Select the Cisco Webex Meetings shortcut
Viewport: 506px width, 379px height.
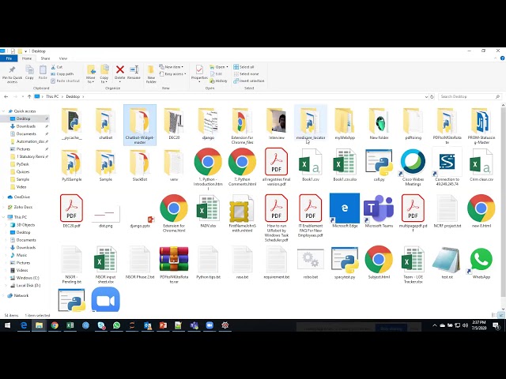413,167
